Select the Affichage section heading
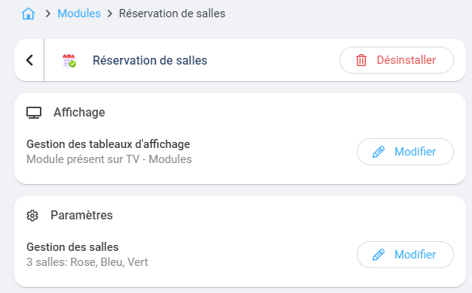 (79, 113)
